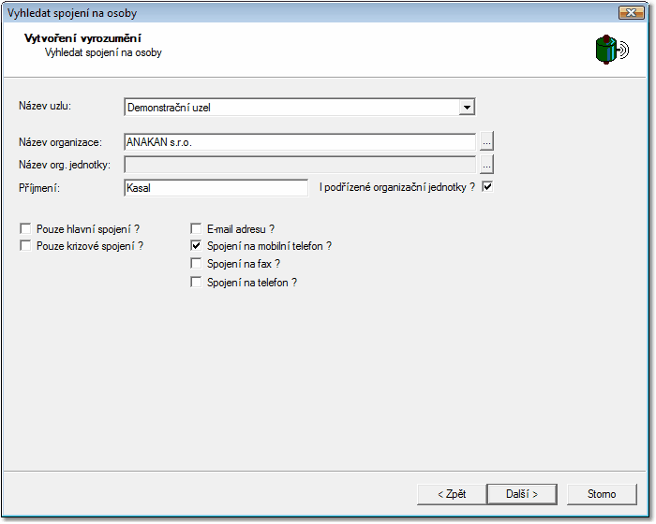This screenshot has width=656, height=524.
Task: Check the Spojení na telefon option
Action: click(196, 283)
